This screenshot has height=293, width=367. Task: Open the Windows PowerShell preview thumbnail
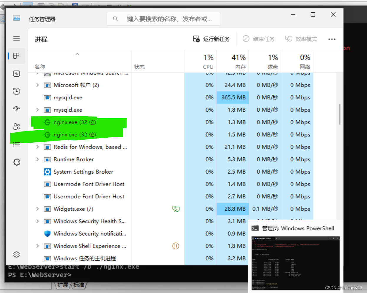click(296, 263)
